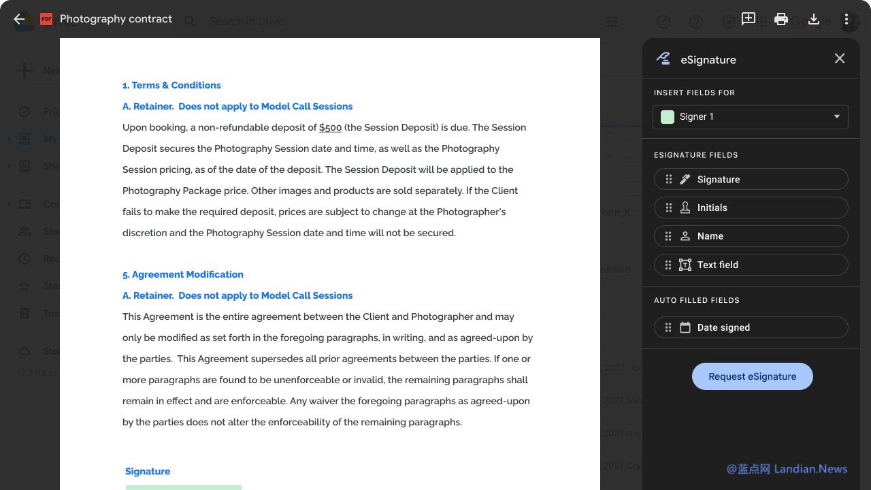Insert a Text field
The height and width of the screenshot is (490, 871).
click(x=751, y=265)
